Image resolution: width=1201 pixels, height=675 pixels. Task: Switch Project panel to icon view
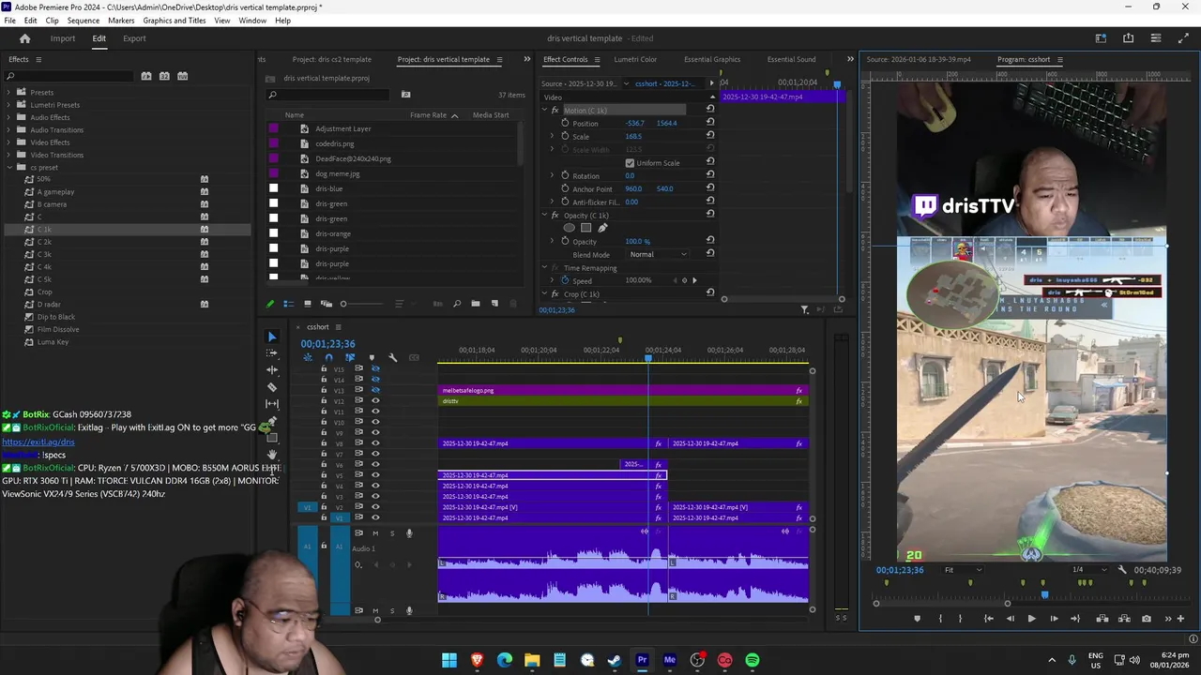[x=307, y=304]
